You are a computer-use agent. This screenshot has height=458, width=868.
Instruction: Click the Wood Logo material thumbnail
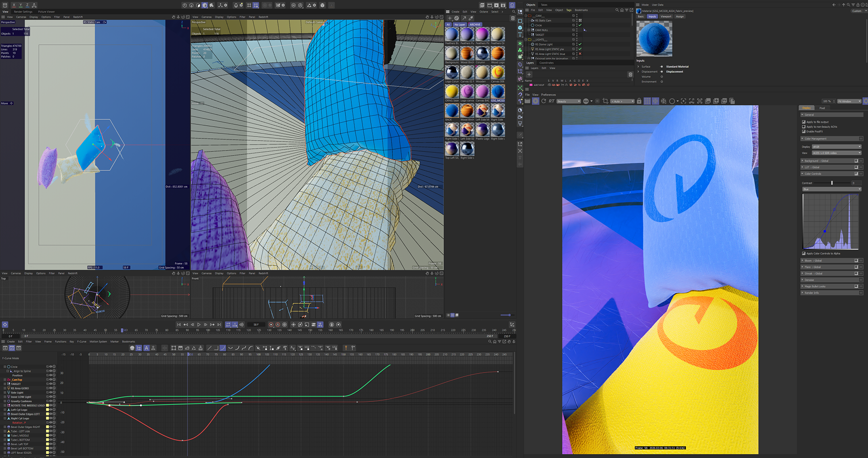tap(497, 53)
